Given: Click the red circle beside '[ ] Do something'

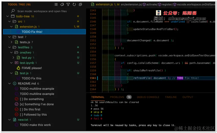Looking at the screenshot, I should pos(16,99).
